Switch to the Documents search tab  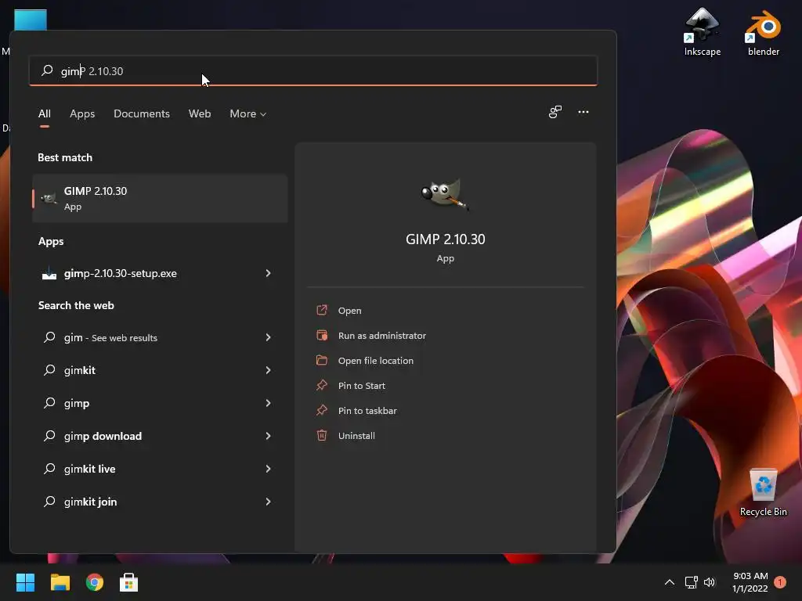click(142, 113)
